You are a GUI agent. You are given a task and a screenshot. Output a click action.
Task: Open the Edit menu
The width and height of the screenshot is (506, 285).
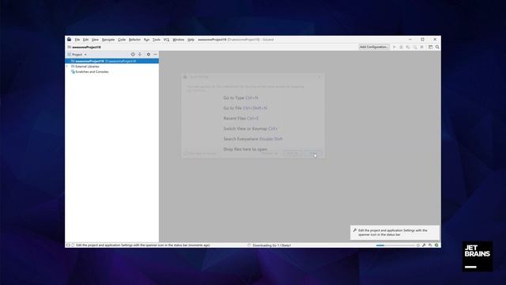85,40
